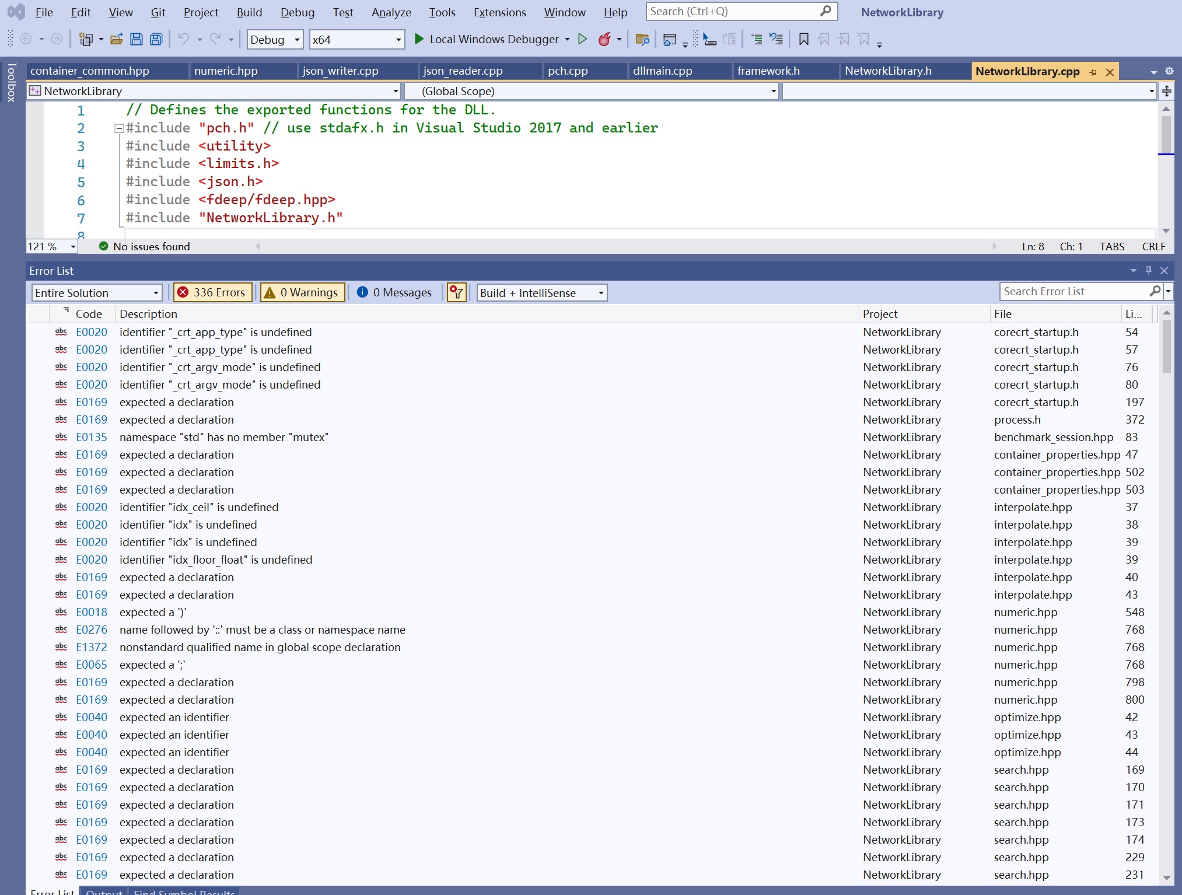Toggle the 0 Warnings filter
The height and width of the screenshot is (895, 1182).
[302, 292]
